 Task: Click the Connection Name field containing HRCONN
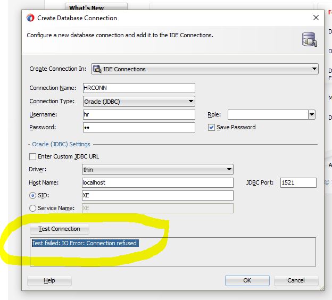(x=138, y=88)
